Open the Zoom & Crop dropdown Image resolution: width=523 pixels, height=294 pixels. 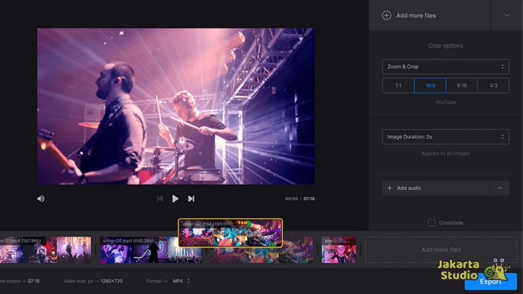(x=445, y=67)
